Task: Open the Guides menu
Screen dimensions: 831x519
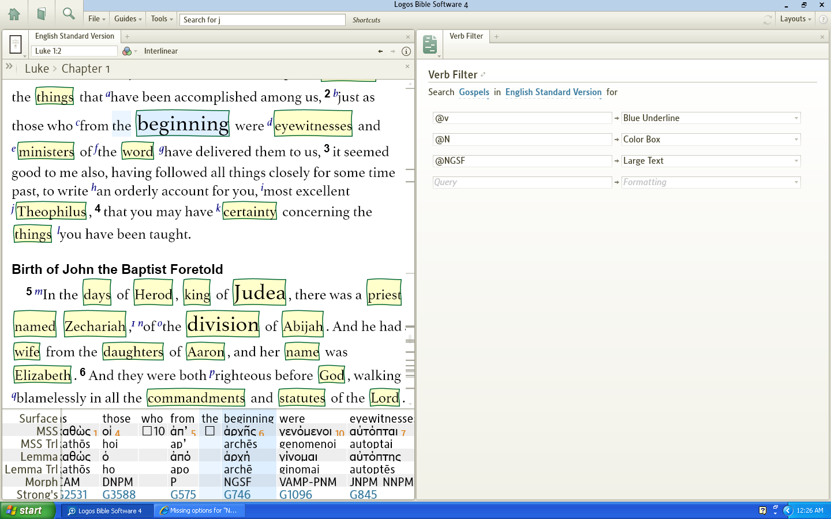Action: 128,19
